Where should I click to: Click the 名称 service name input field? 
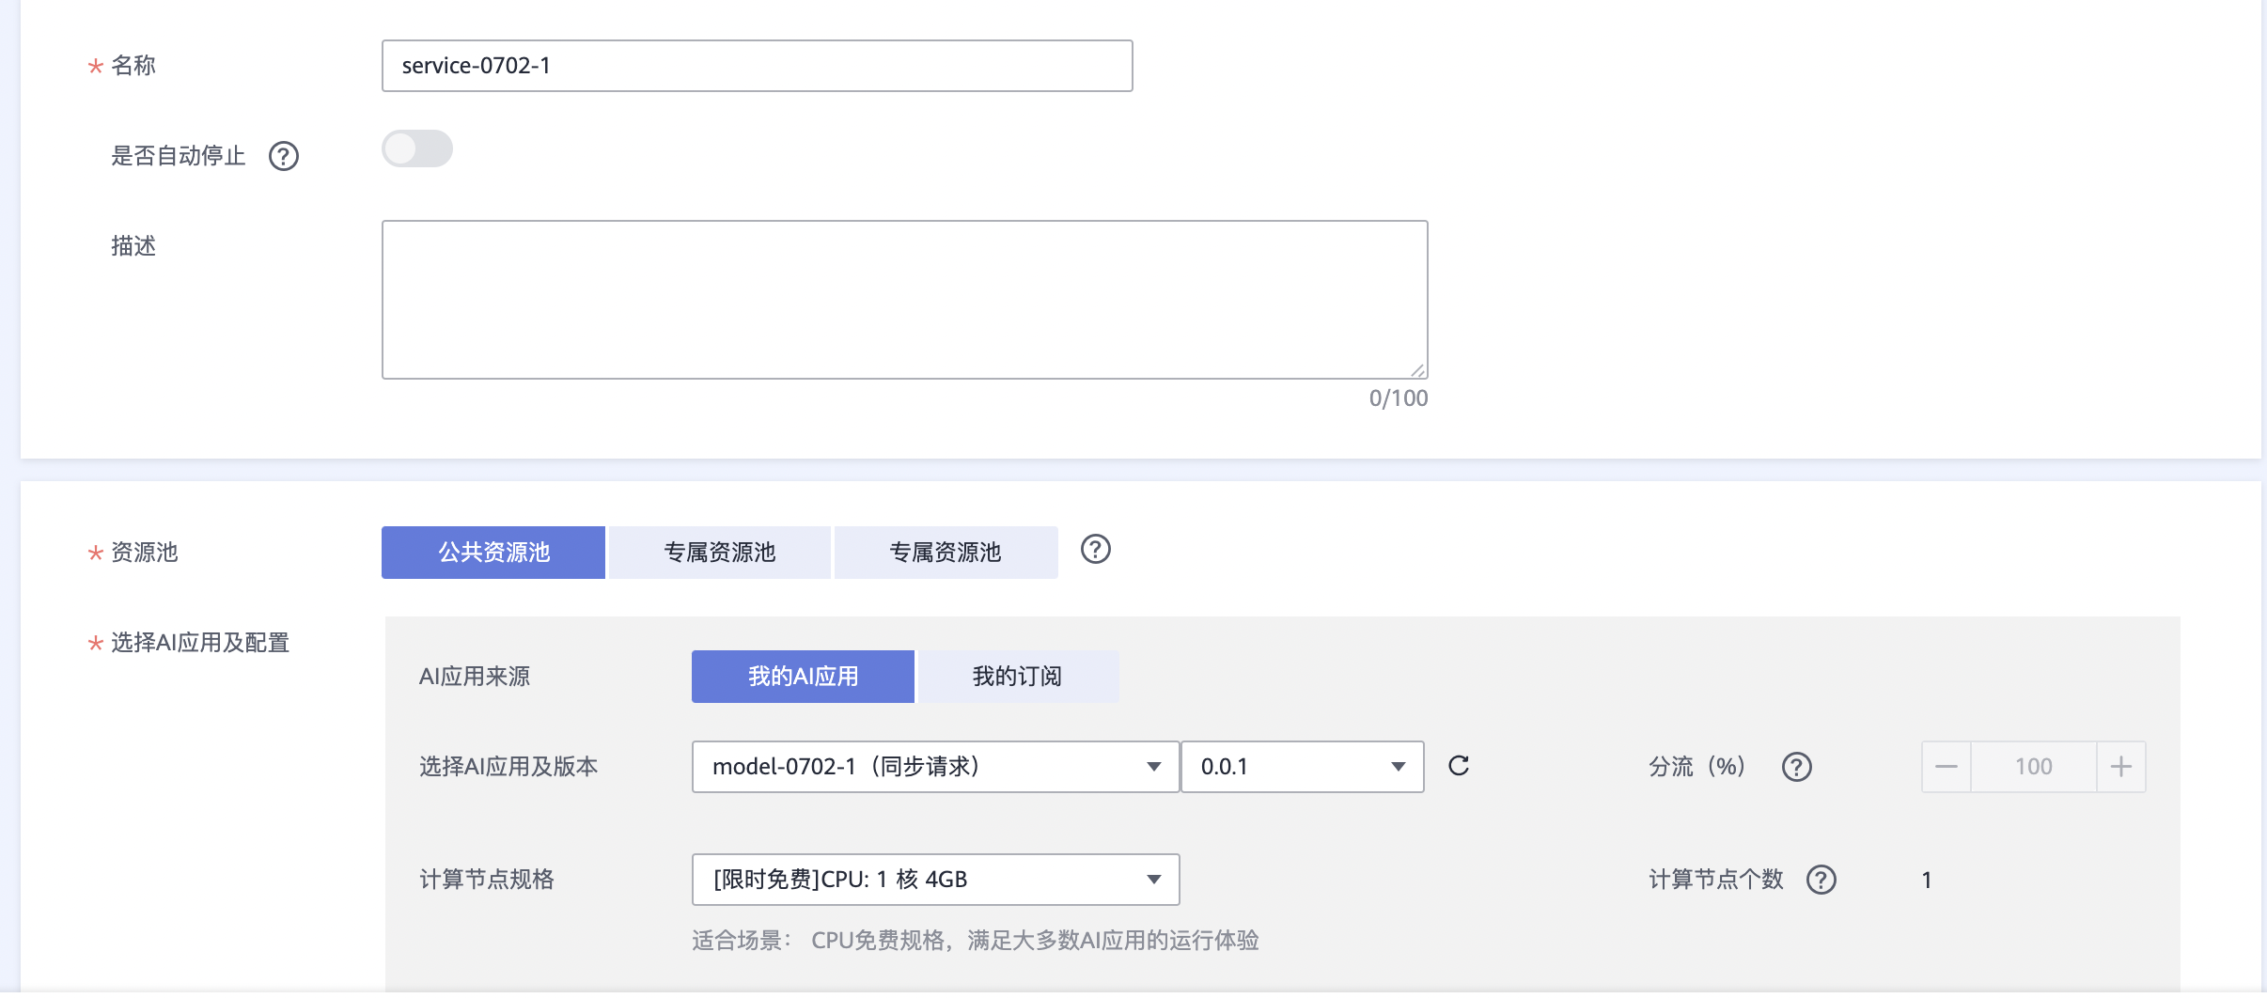coord(757,66)
